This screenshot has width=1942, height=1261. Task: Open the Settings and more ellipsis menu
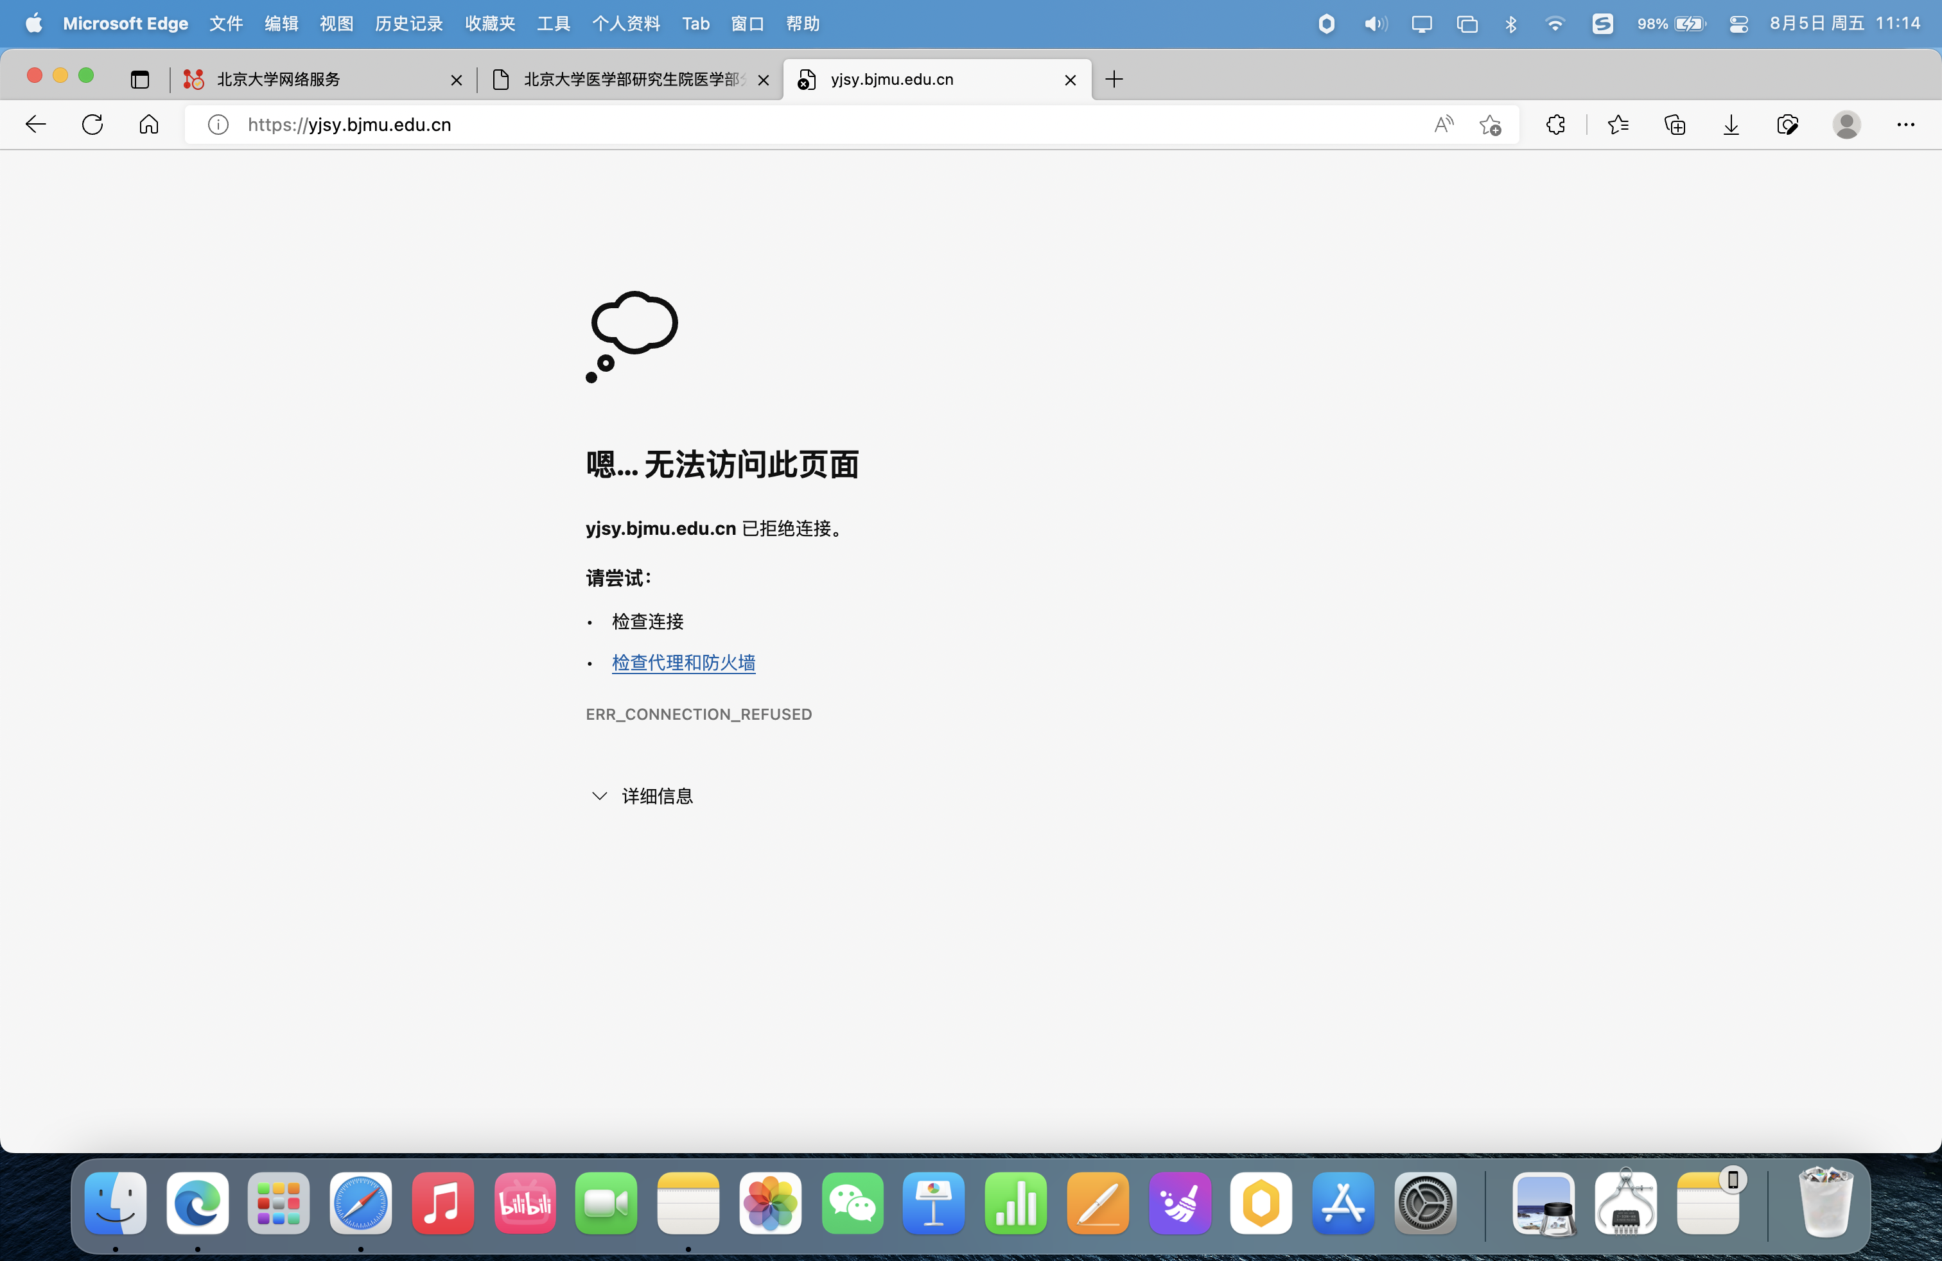1905,125
